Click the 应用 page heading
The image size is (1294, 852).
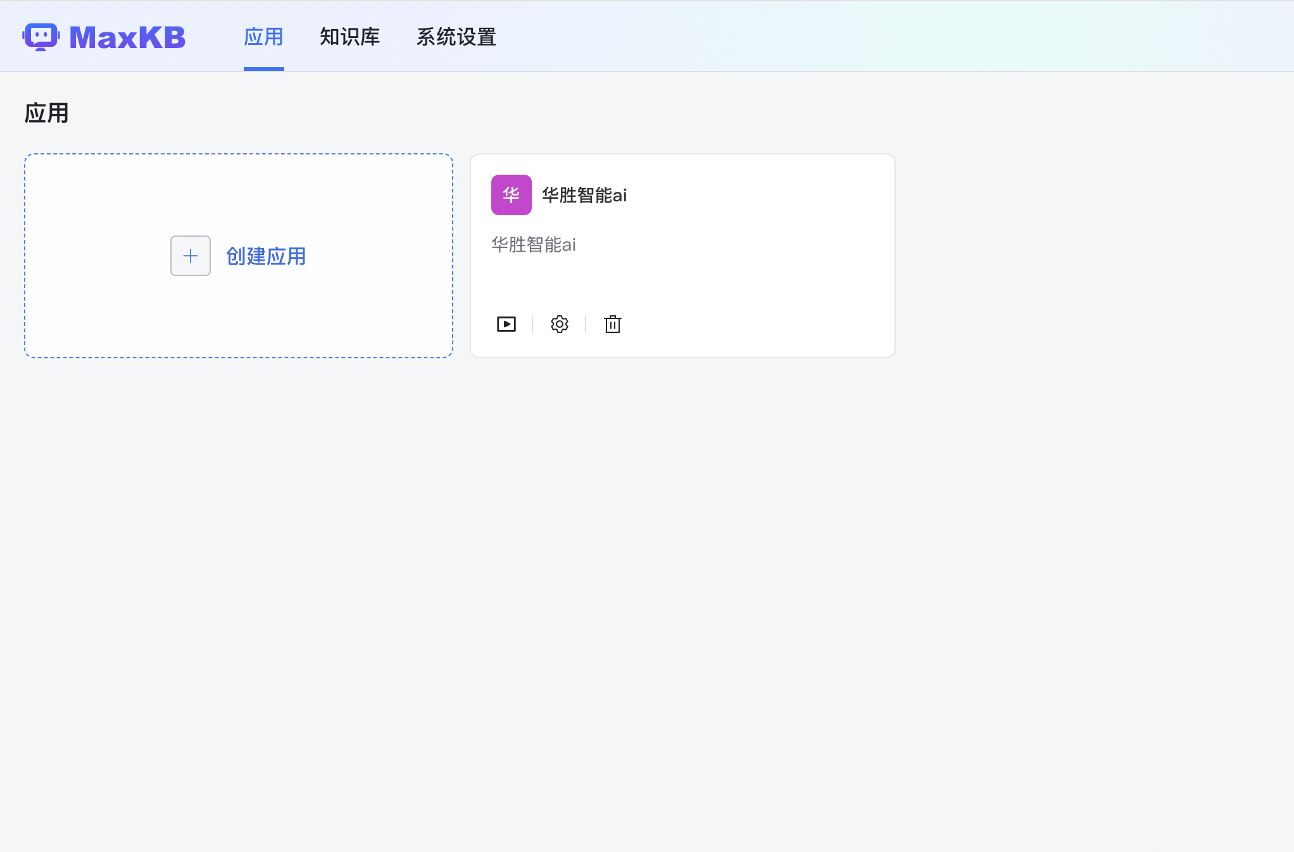[x=46, y=113]
